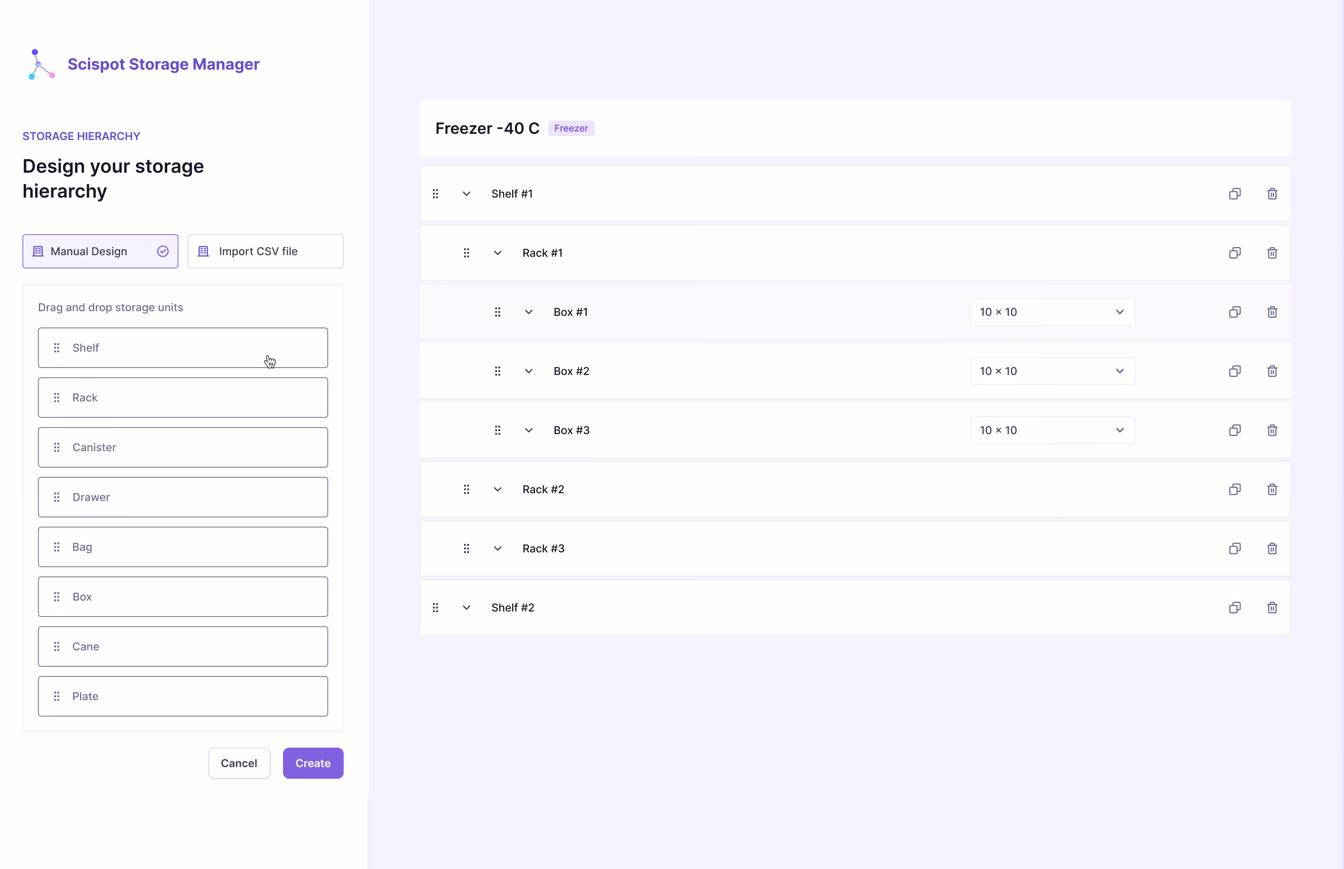
Task: Duplicate Shelf #1 using the copy icon
Action: [1235, 194]
